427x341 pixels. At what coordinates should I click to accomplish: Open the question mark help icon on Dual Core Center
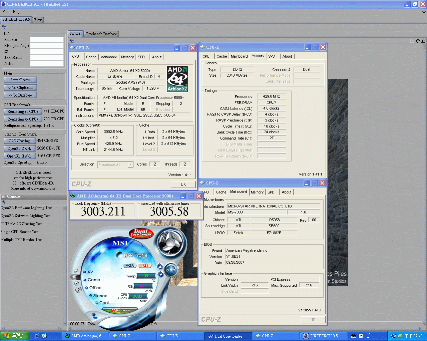[x=79, y=290]
